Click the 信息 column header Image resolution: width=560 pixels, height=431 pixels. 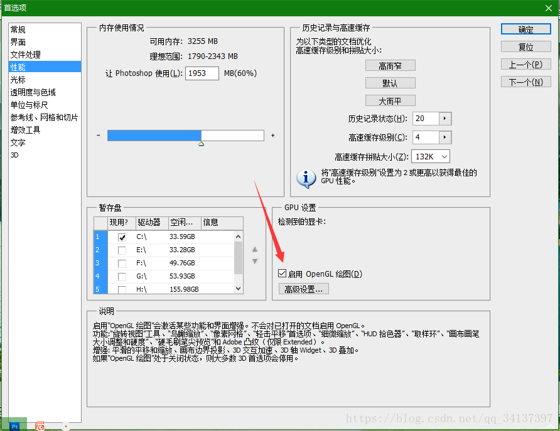222,223
